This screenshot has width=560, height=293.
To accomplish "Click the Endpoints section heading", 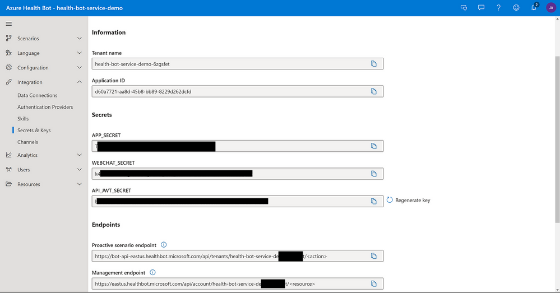I will [106, 225].
